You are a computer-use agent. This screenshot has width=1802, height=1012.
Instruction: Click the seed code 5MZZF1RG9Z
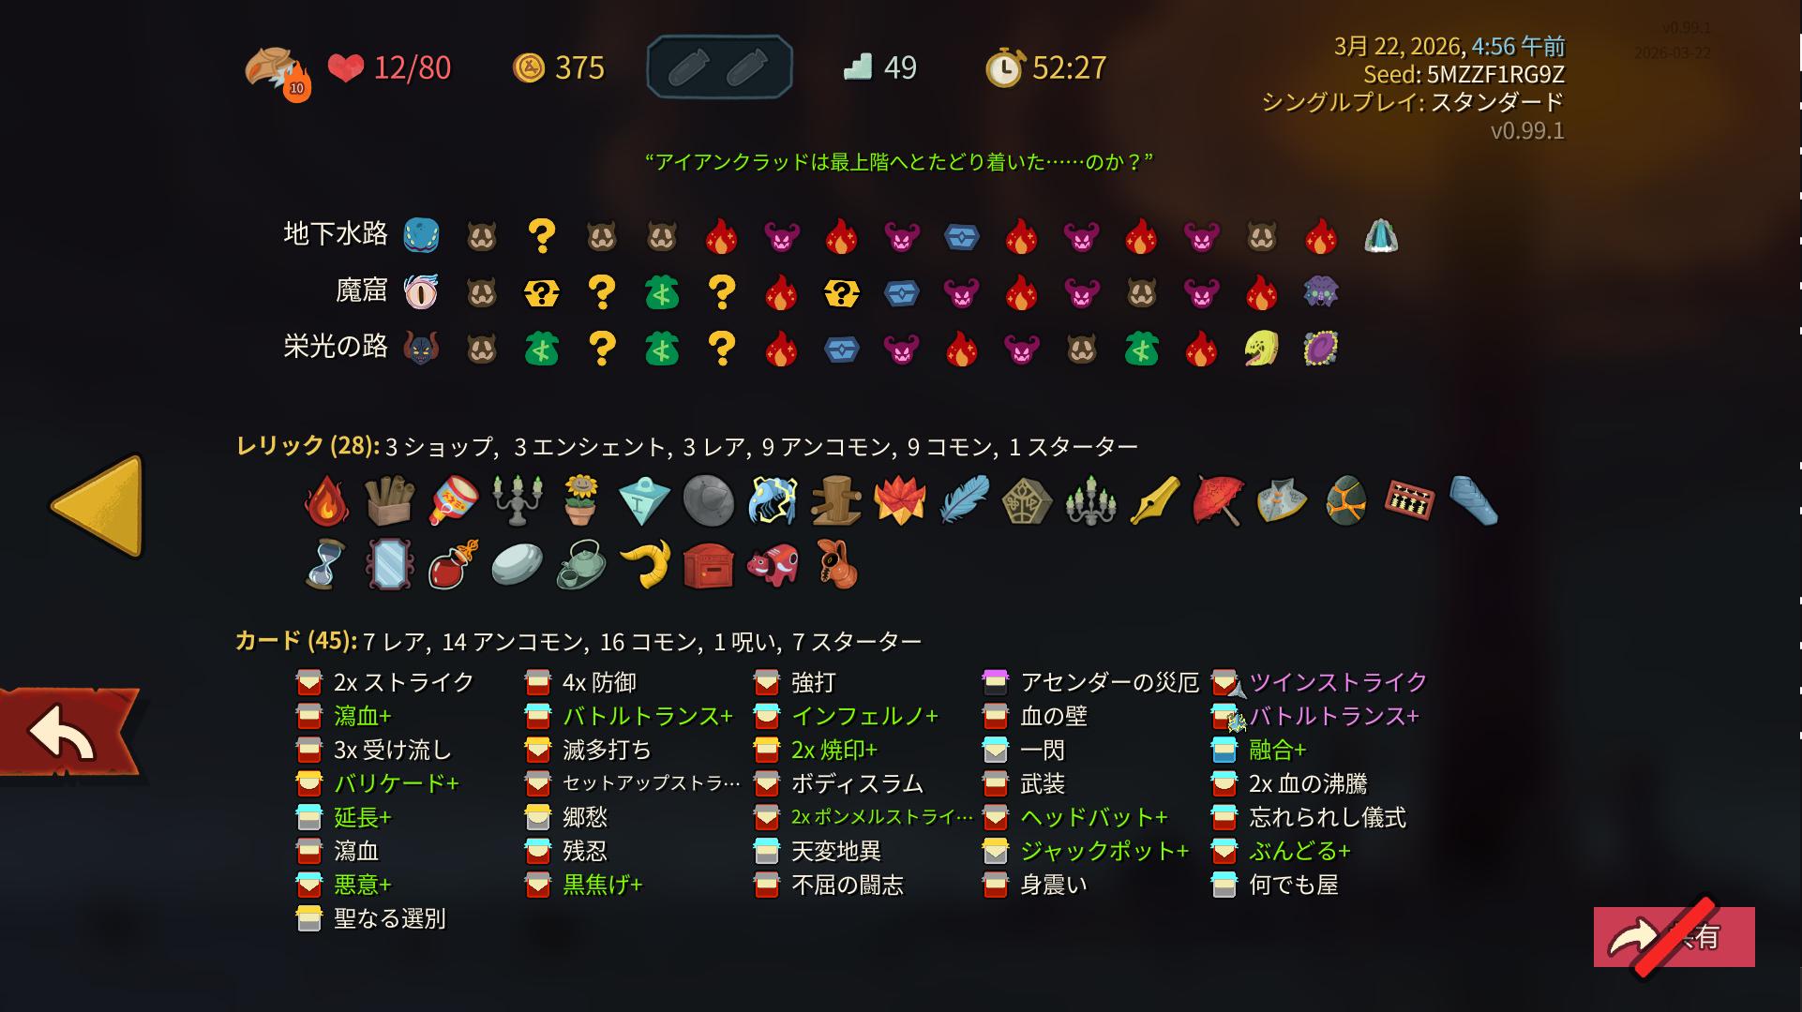click(x=1495, y=74)
